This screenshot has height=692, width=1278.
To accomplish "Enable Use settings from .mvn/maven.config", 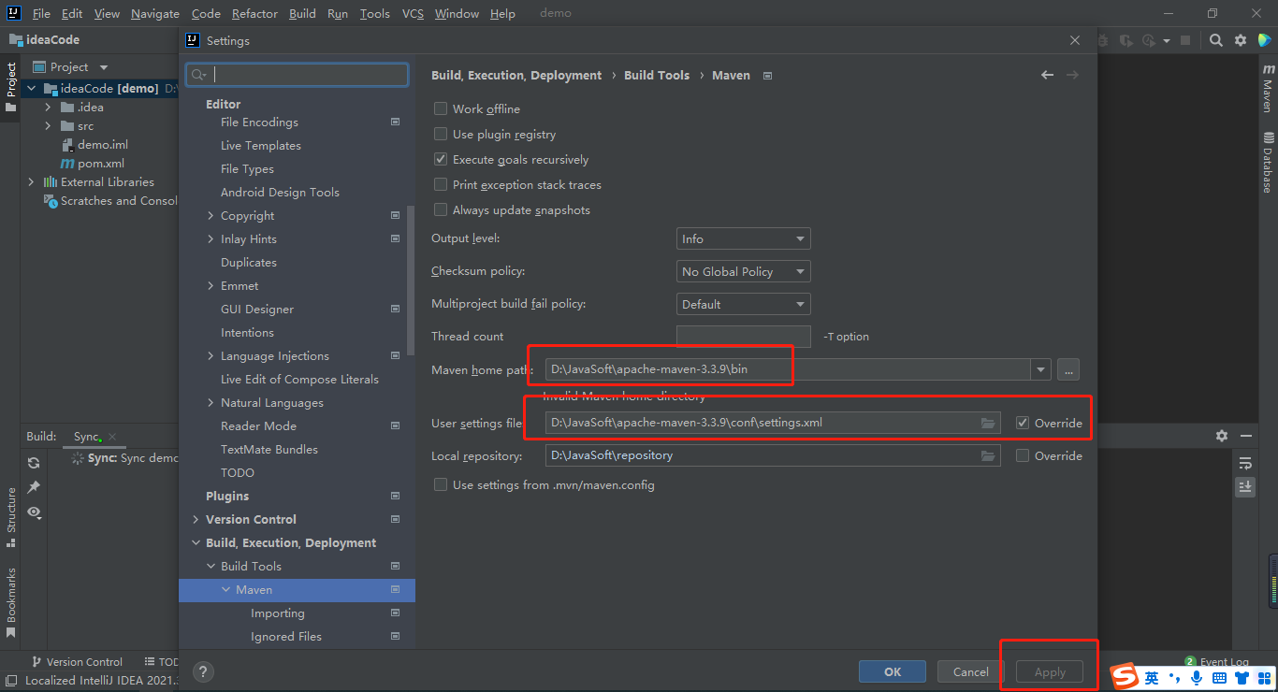I will tap(441, 484).
